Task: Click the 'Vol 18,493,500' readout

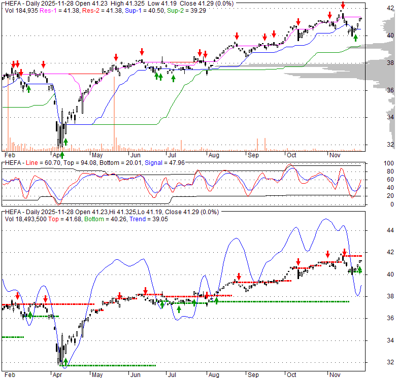Action: 26,219
